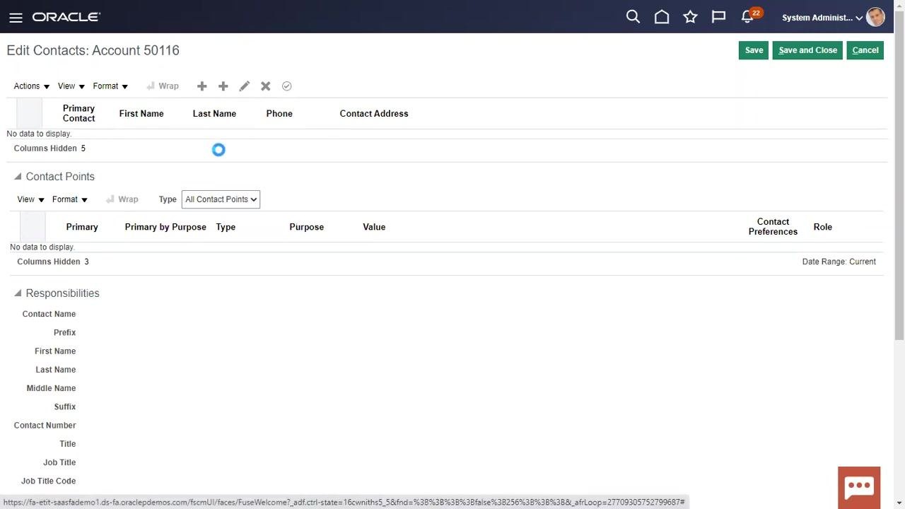The height and width of the screenshot is (509, 905).
Task: Open the Actions menu
Action: point(32,86)
